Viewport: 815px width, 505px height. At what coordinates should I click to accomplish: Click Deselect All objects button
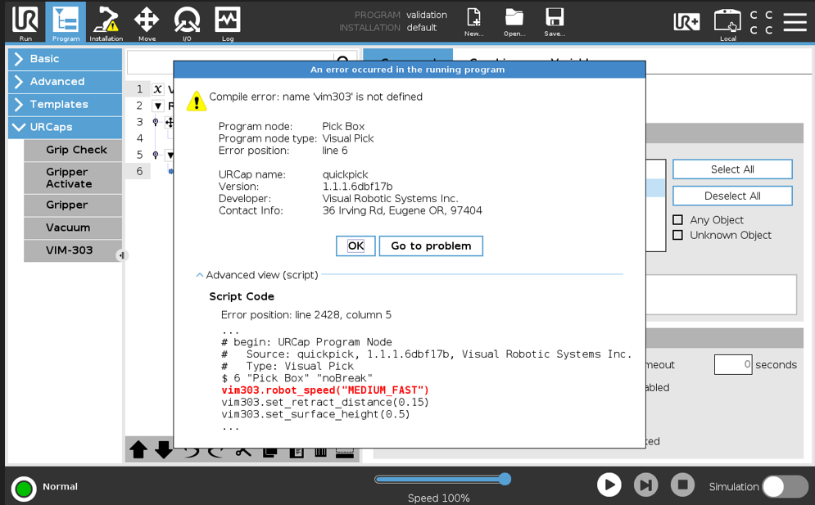pyautogui.click(x=732, y=196)
